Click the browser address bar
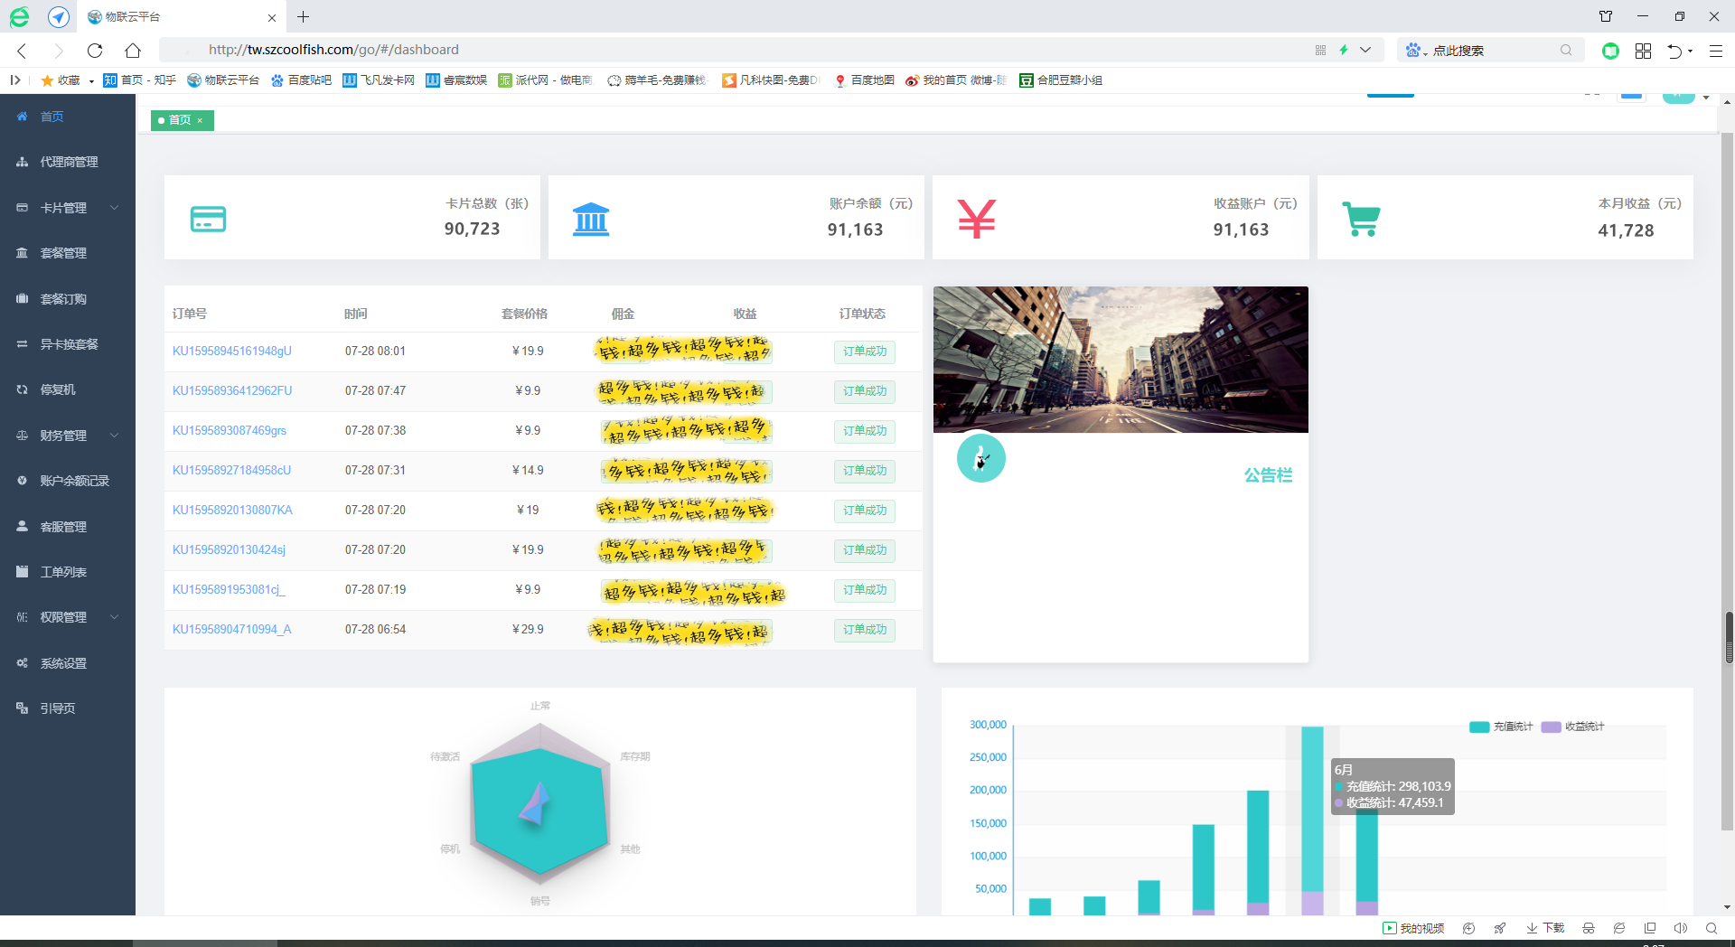The image size is (1735, 947). tap(723, 50)
